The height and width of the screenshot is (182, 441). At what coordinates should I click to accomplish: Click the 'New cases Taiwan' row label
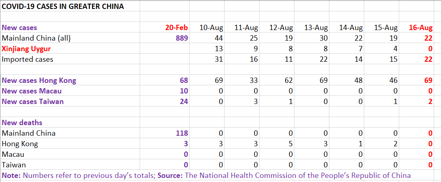pos(32,102)
